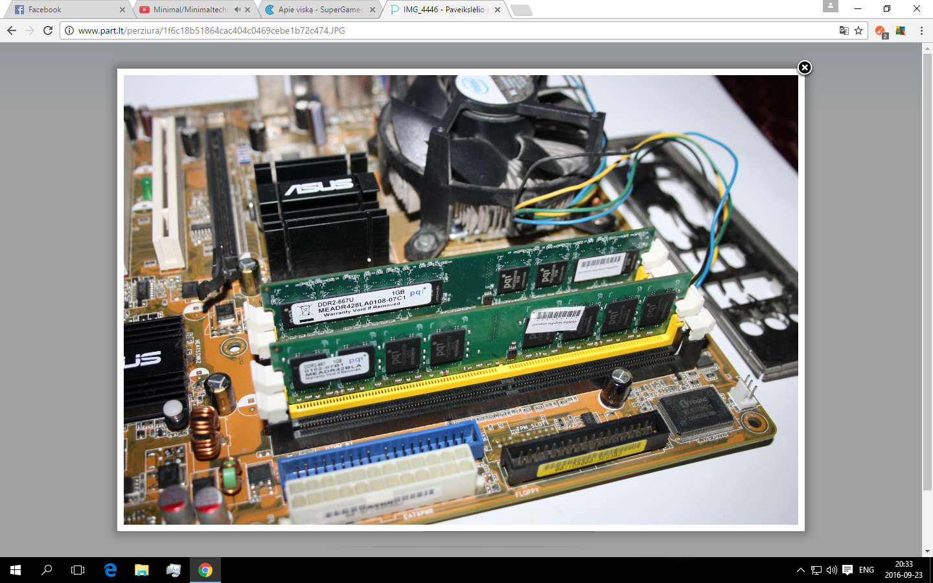
Task: Open File Explorer from the taskbar
Action: click(141, 570)
